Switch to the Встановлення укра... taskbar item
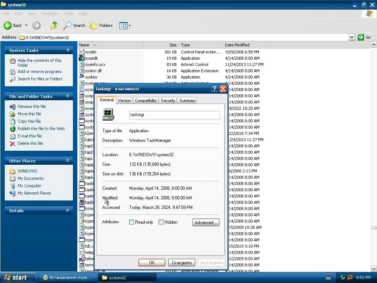 pyautogui.click(x=67, y=277)
